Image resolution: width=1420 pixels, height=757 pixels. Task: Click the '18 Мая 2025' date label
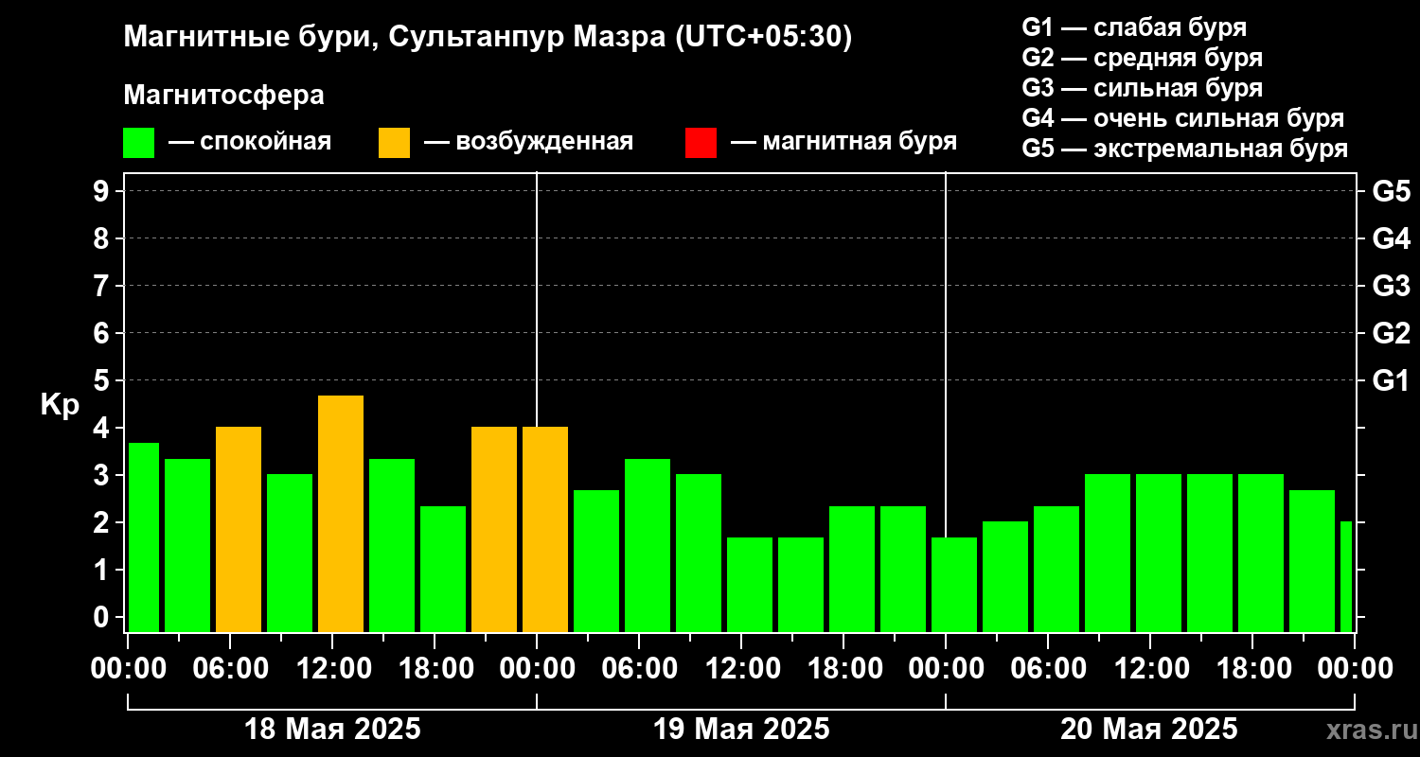click(x=332, y=730)
